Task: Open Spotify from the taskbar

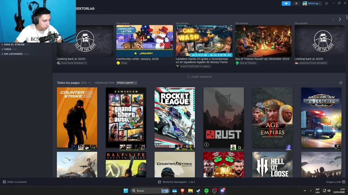Action: (206, 191)
